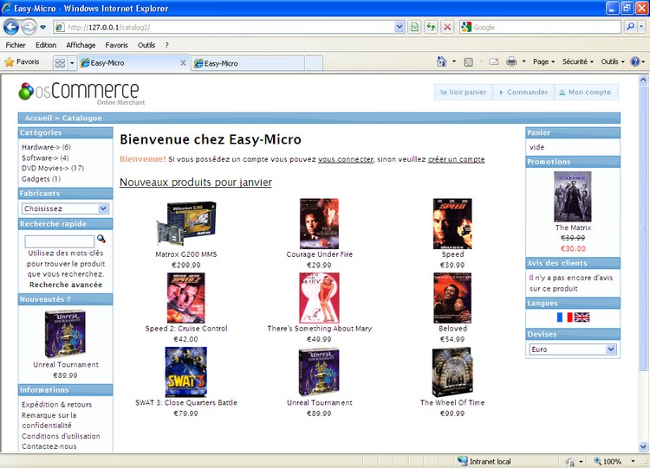Select the British flag language icon

click(582, 317)
